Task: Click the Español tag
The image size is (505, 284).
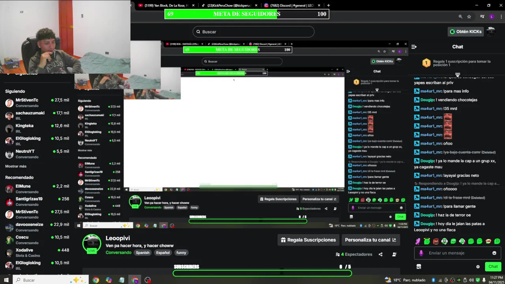Action: click(163, 252)
